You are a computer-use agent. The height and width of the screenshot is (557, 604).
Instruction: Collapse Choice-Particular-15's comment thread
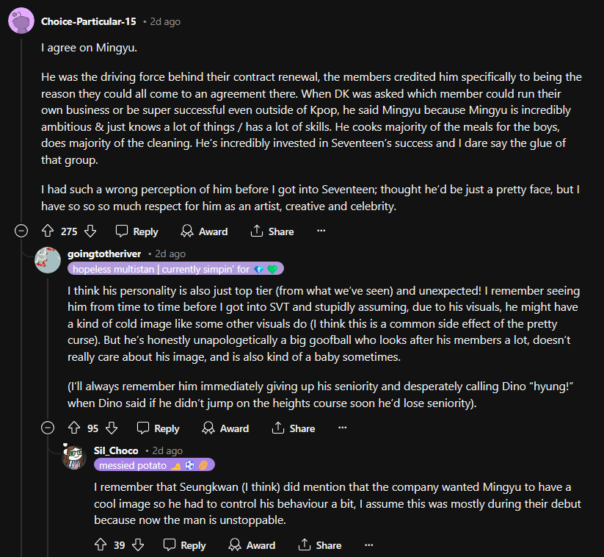[22, 231]
